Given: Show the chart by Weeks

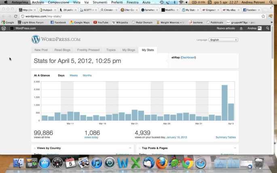Looking at the screenshot, I should coord(74,76).
